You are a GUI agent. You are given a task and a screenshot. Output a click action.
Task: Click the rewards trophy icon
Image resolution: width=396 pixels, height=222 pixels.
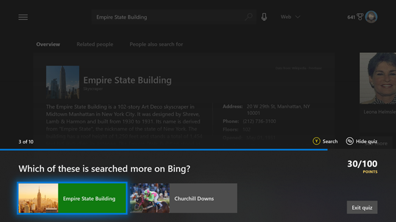point(360,17)
